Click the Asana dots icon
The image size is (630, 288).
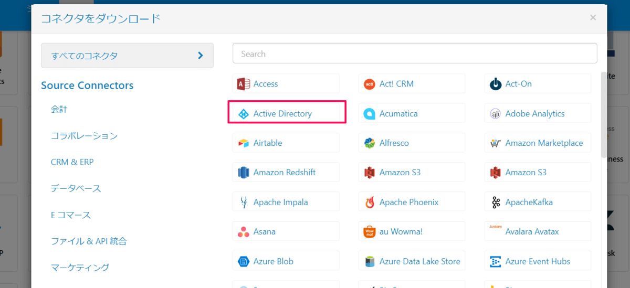pos(243,232)
